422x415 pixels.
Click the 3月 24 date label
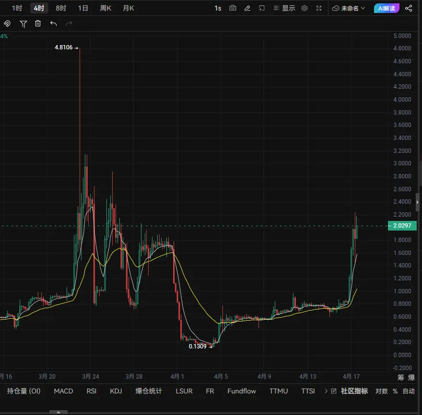91,376
